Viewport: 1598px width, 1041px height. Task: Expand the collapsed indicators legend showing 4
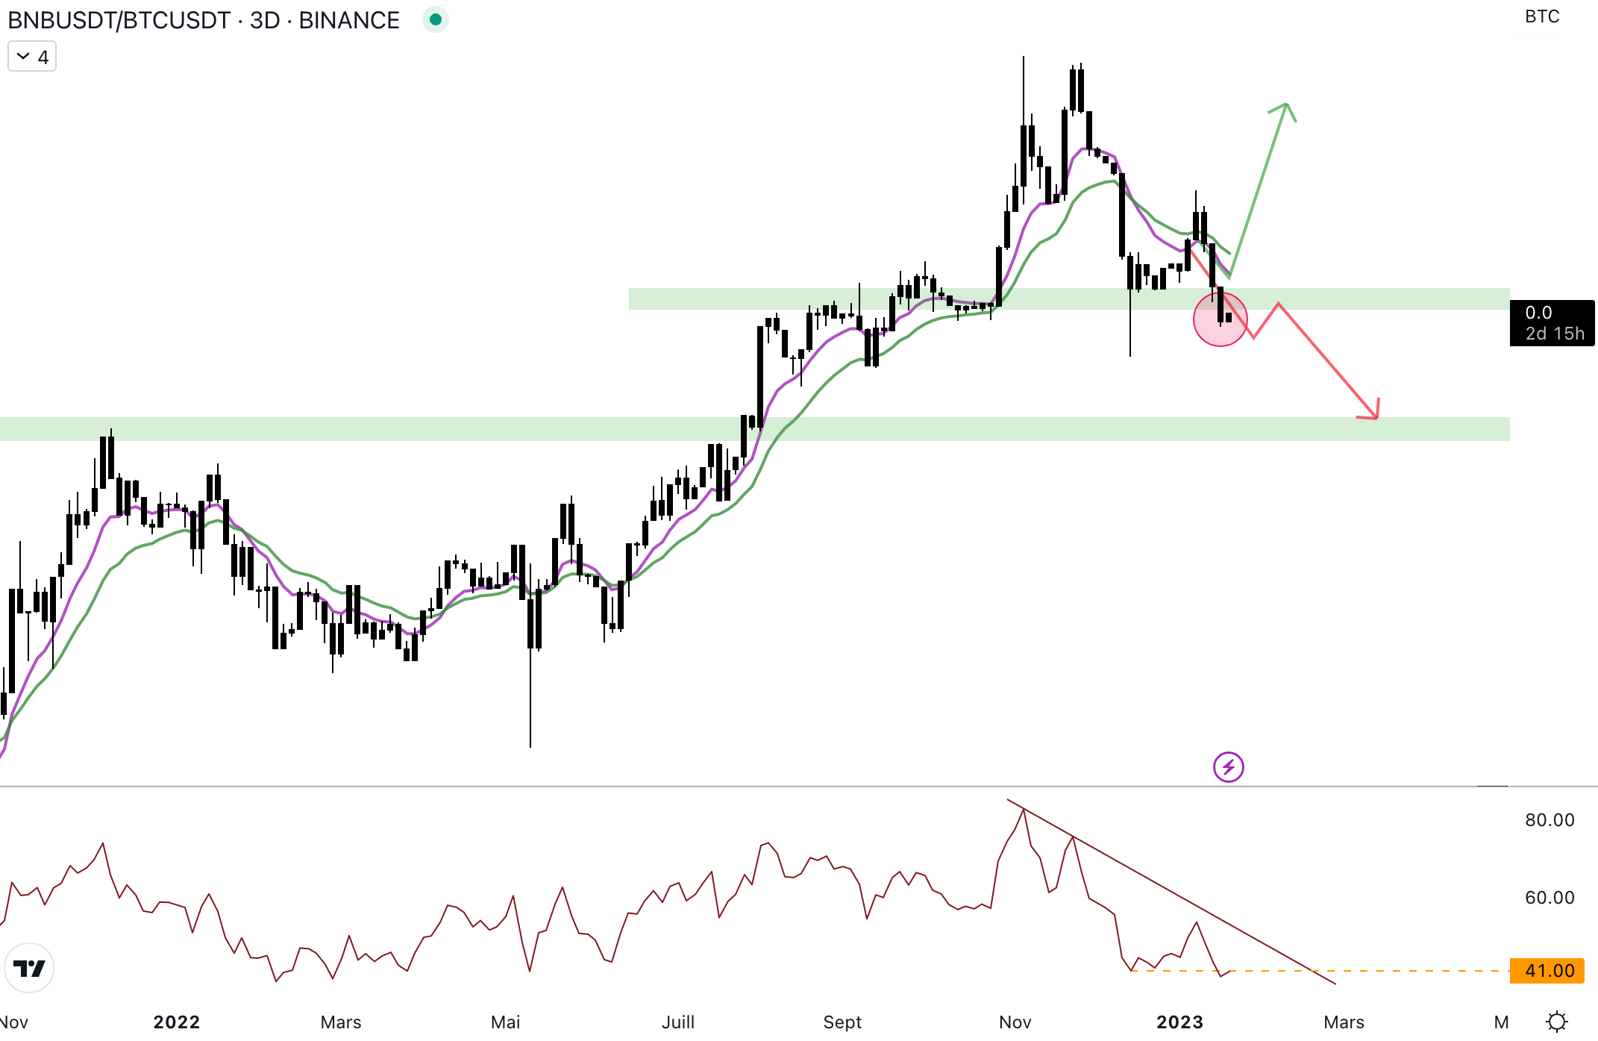32,57
